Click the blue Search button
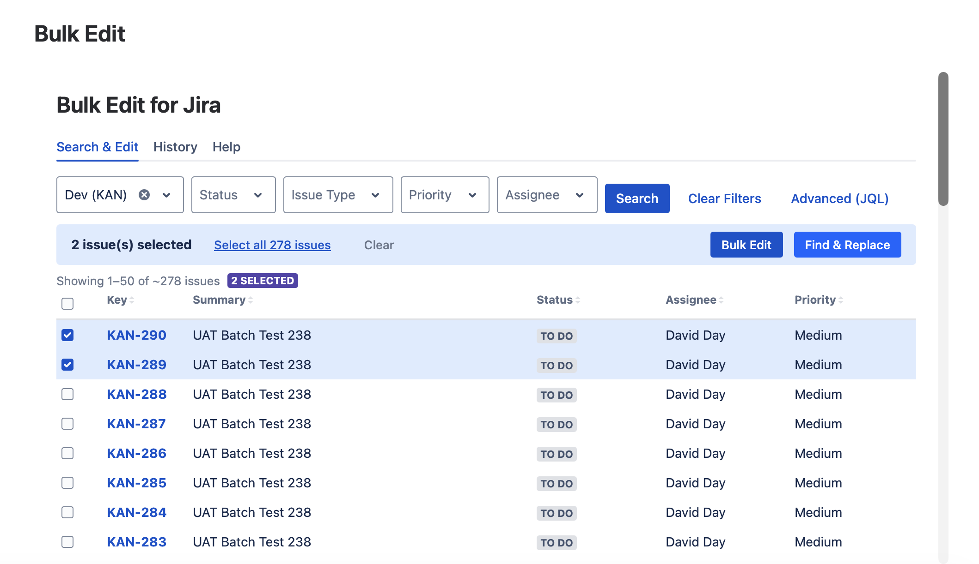979x564 pixels. pos(637,198)
